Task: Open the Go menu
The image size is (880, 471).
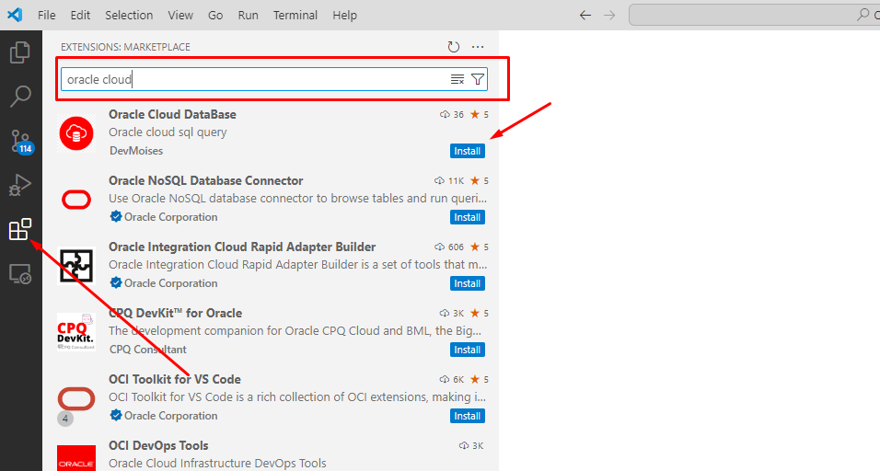Action: tap(215, 15)
